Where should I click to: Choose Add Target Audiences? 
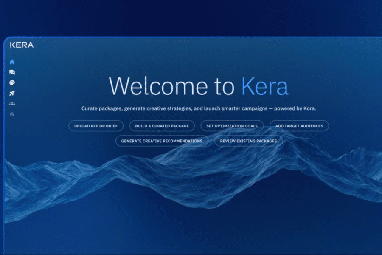click(x=299, y=126)
